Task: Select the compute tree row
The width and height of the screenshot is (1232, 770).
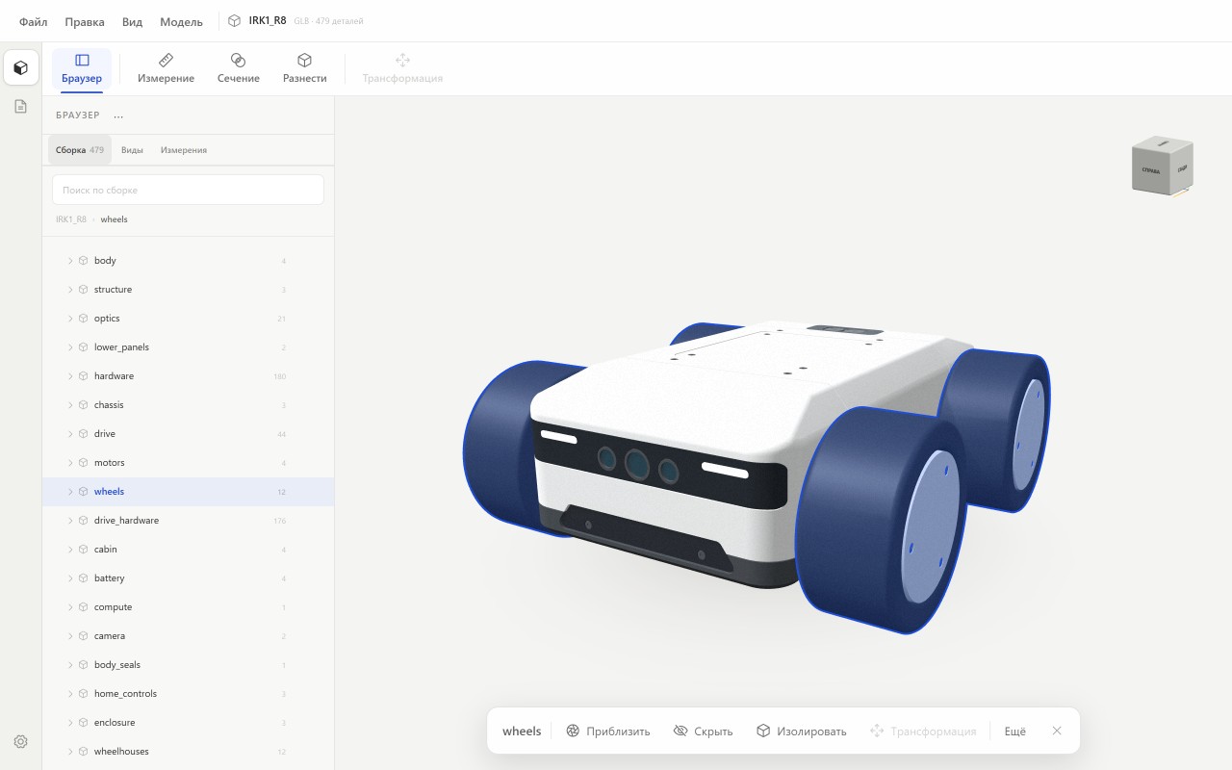Action: (188, 607)
